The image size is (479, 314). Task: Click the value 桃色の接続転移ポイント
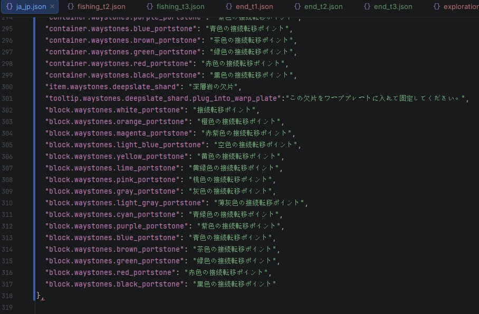point(230,180)
